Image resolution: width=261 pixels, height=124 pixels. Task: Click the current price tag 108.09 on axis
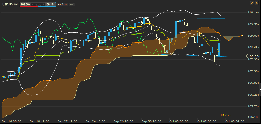pos(254,56)
